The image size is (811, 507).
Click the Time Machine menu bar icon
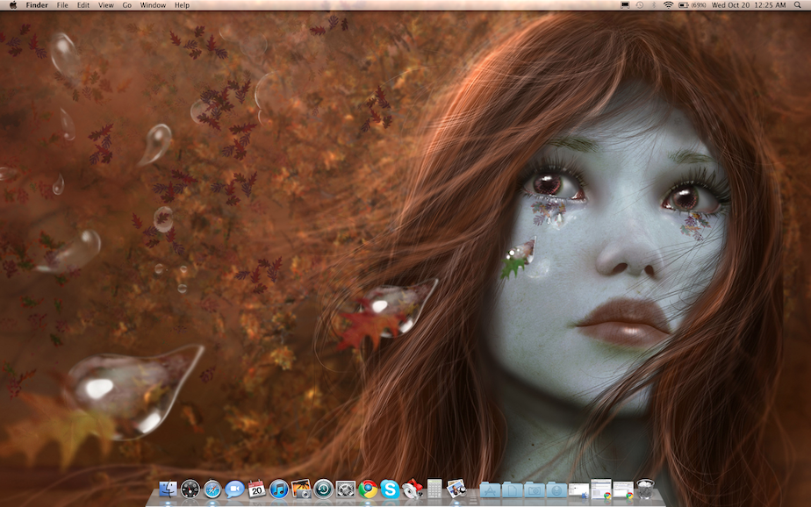click(x=640, y=5)
